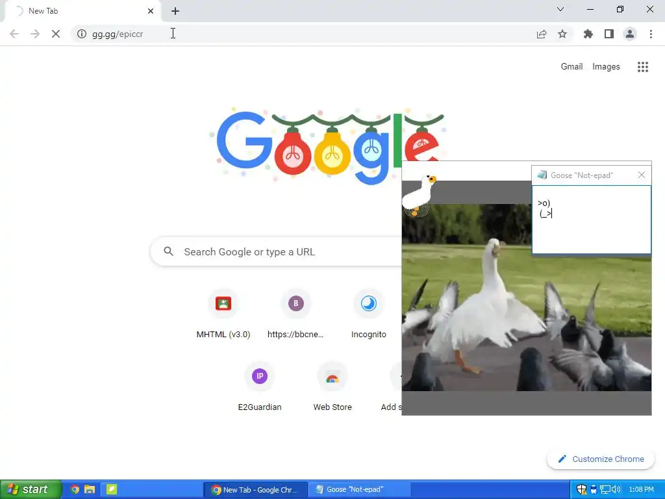
Task: Share this page icon
Action: [542, 34]
